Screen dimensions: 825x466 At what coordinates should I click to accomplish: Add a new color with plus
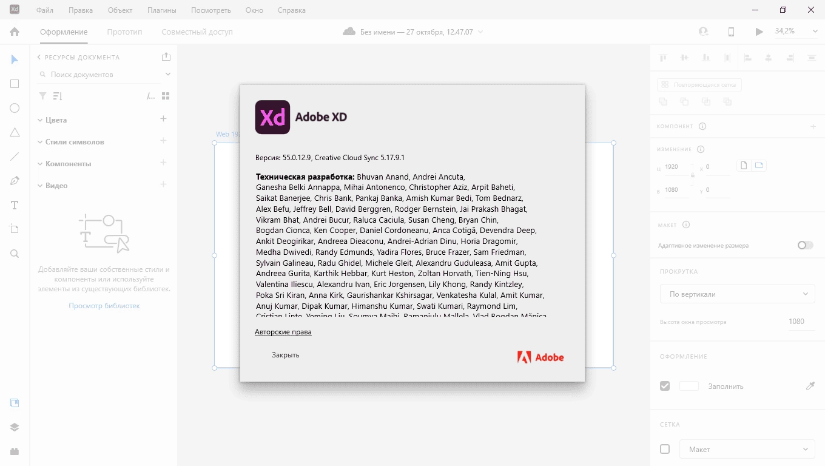[x=163, y=119]
